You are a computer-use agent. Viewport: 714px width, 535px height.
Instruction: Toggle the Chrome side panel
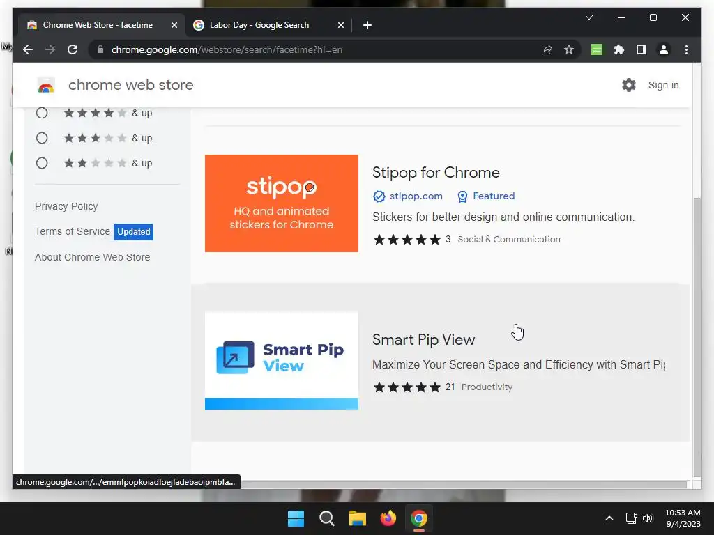[x=641, y=49]
